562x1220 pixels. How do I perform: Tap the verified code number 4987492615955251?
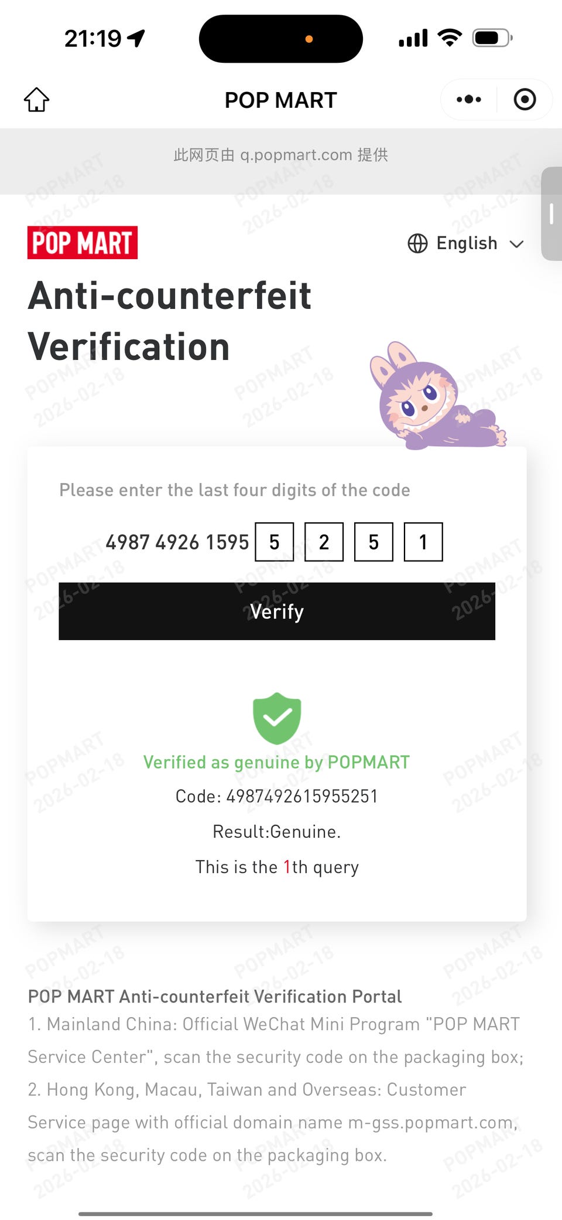(x=301, y=796)
